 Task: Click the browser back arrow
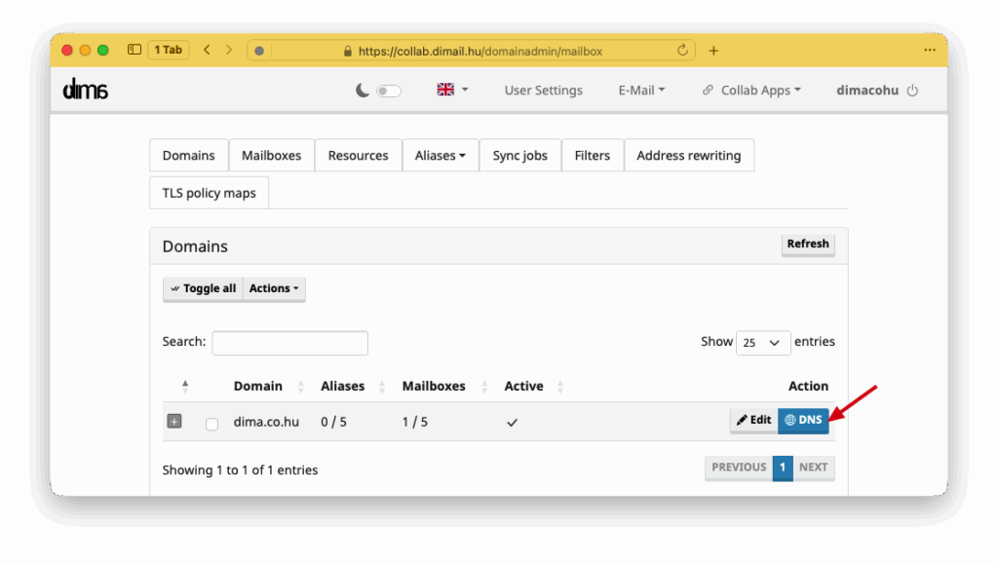click(x=207, y=50)
